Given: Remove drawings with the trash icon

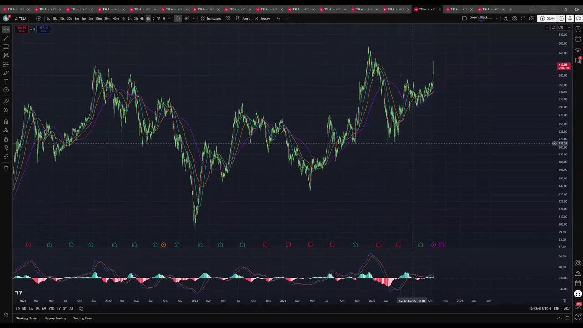Looking at the screenshot, I should pyautogui.click(x=6, y=168).
